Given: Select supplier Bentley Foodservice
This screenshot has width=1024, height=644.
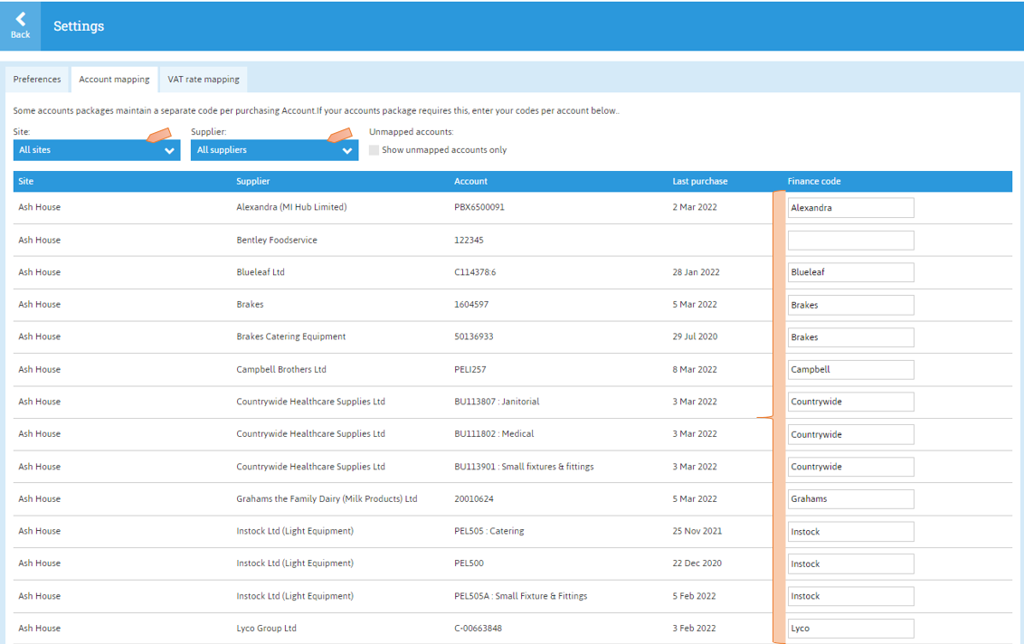Looking at the screenshot, I should point(277,240).
